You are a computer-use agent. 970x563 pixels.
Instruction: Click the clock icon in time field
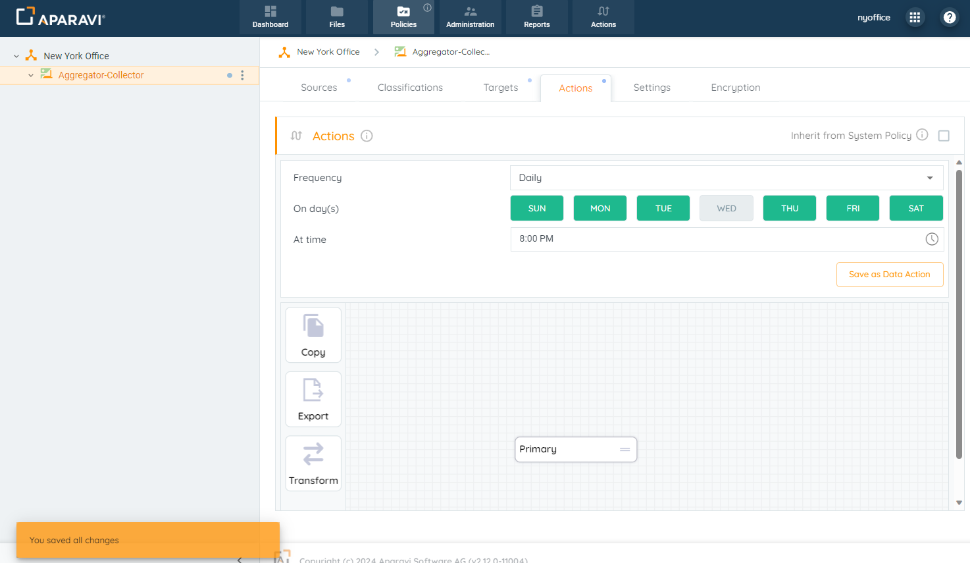tap(931, 239)
